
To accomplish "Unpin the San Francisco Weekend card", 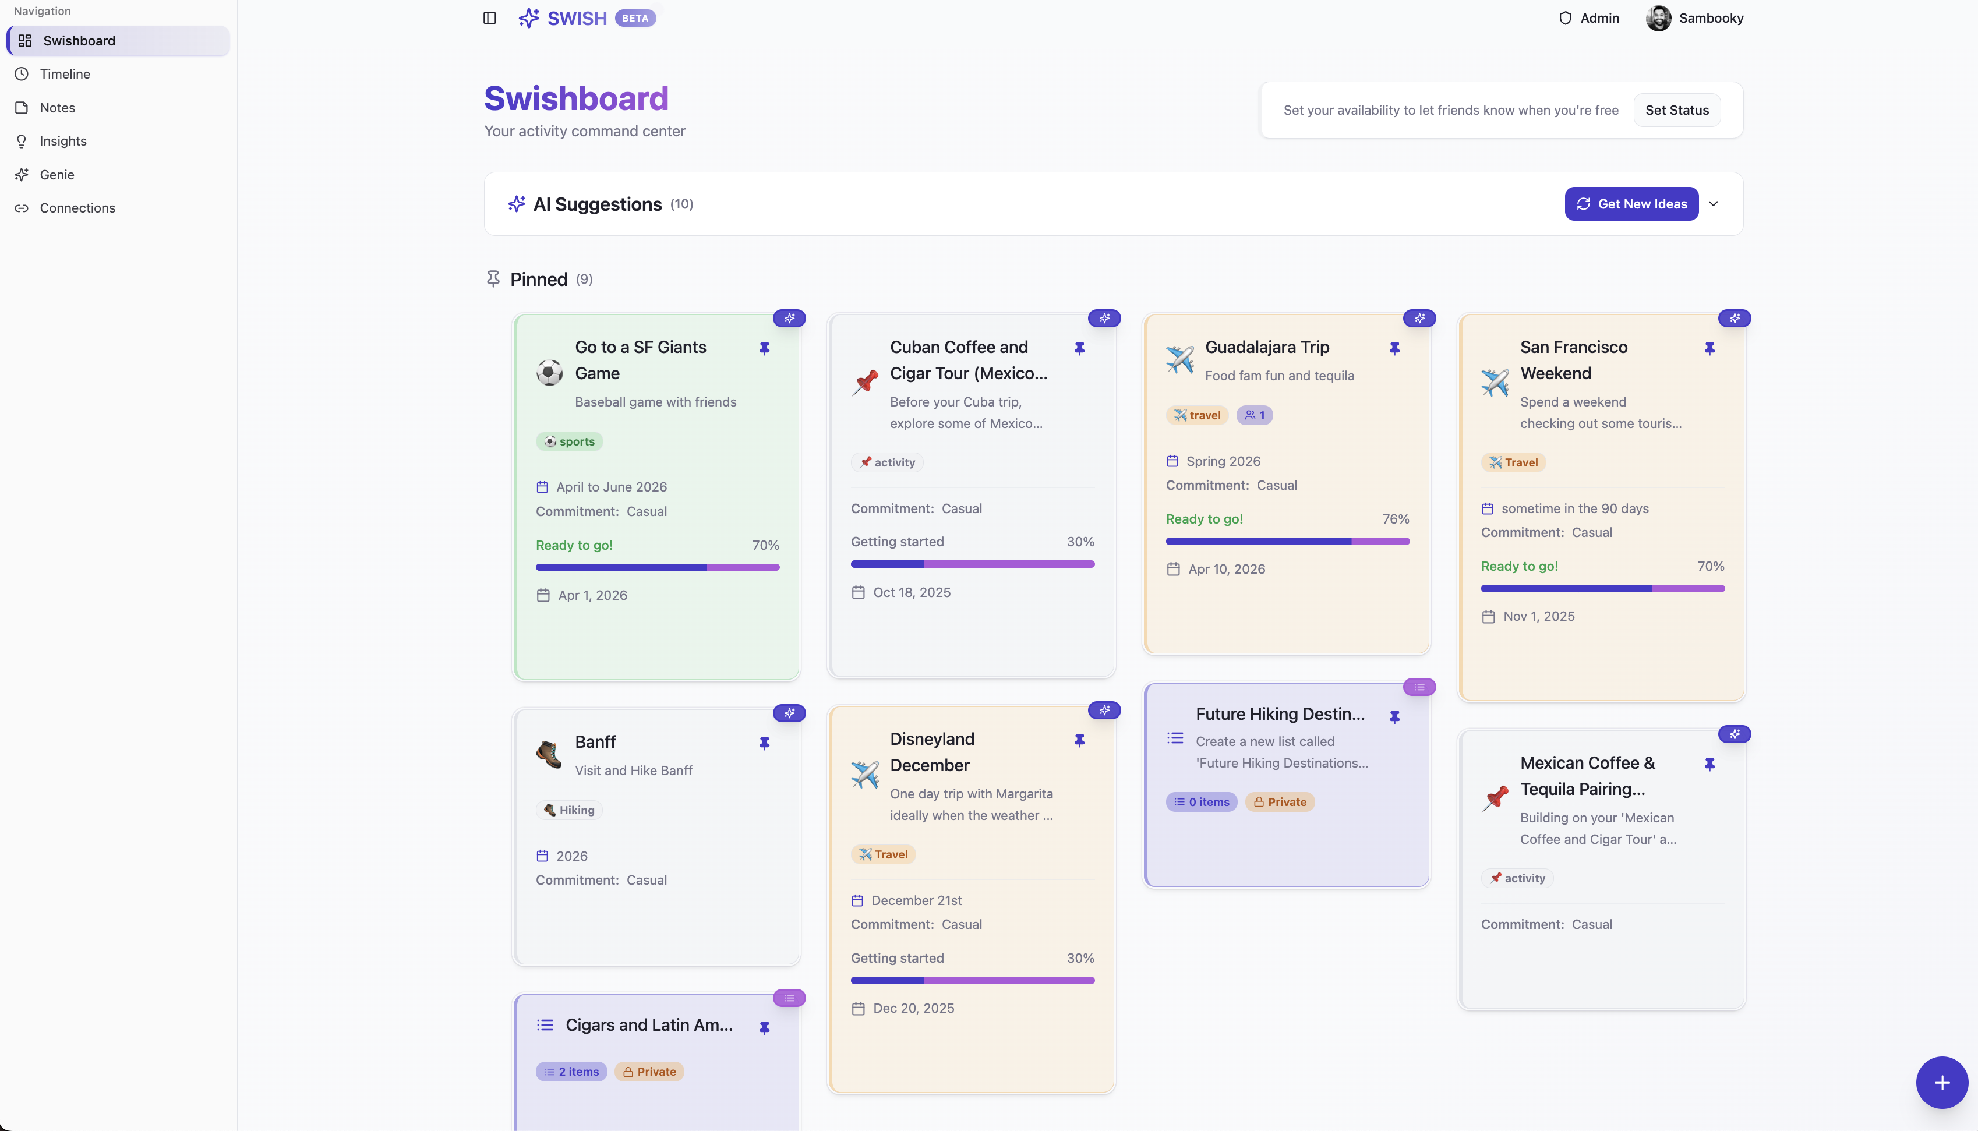I will (1710, 348).
